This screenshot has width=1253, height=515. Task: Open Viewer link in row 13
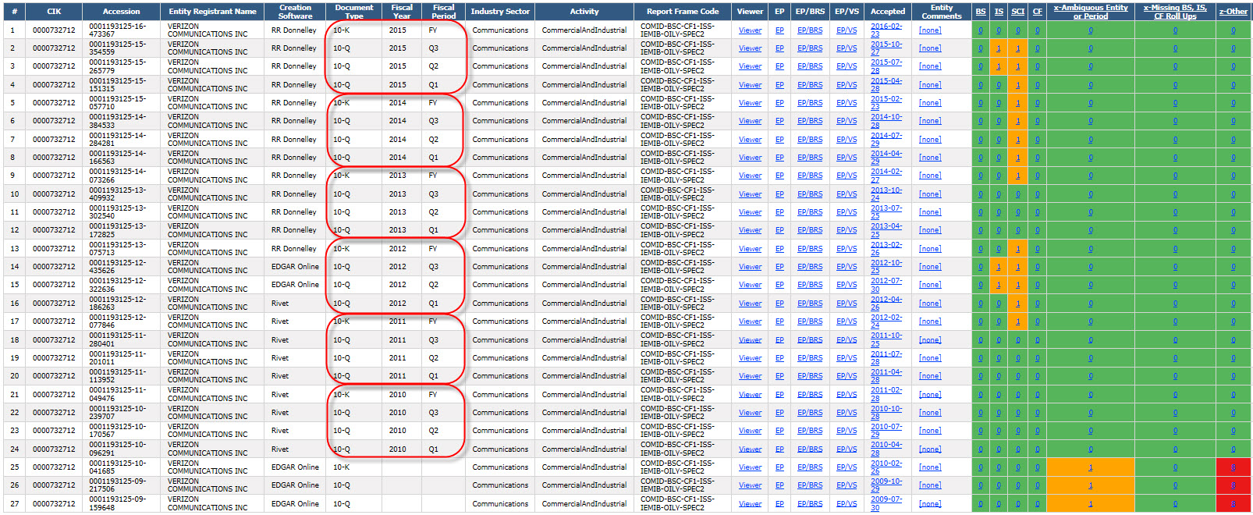point(750,249)
